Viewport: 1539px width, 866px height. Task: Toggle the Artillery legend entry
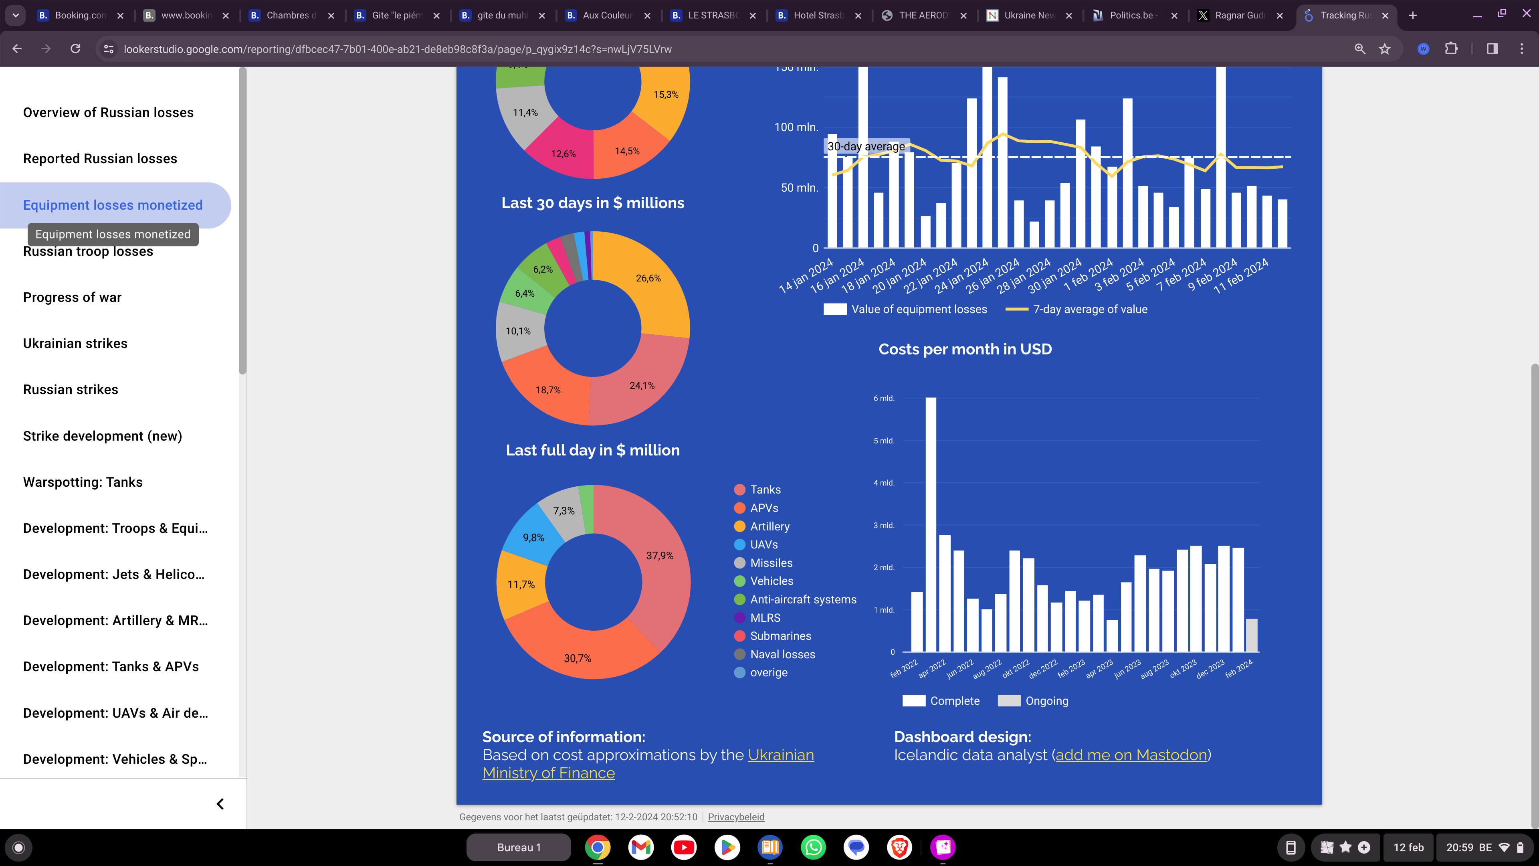[x=769, y=526]
